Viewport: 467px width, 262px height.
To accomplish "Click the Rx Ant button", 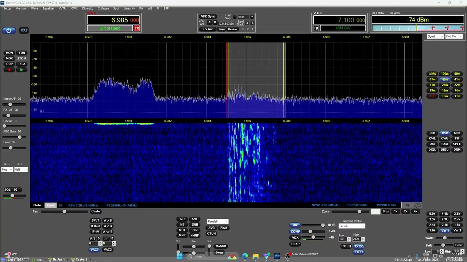I will pos(208,29).
